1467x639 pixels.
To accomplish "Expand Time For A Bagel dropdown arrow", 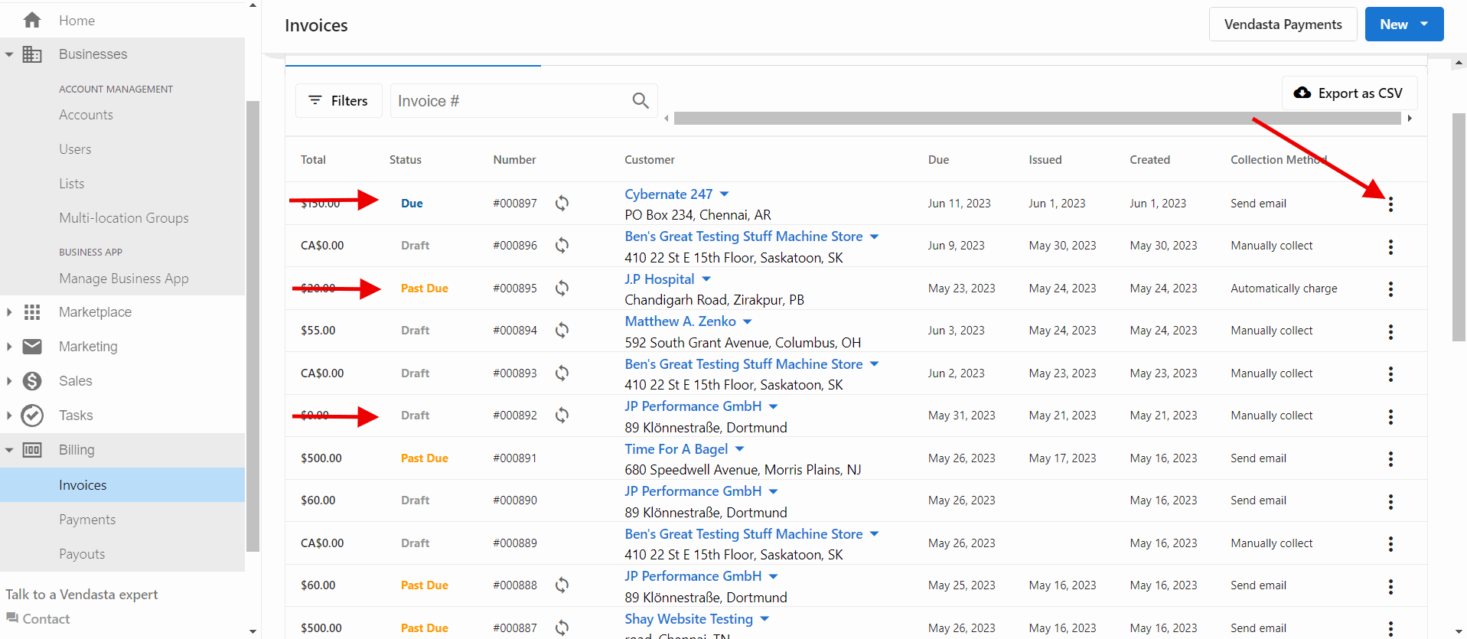I will pyautogui.click(x=739, y=449).
